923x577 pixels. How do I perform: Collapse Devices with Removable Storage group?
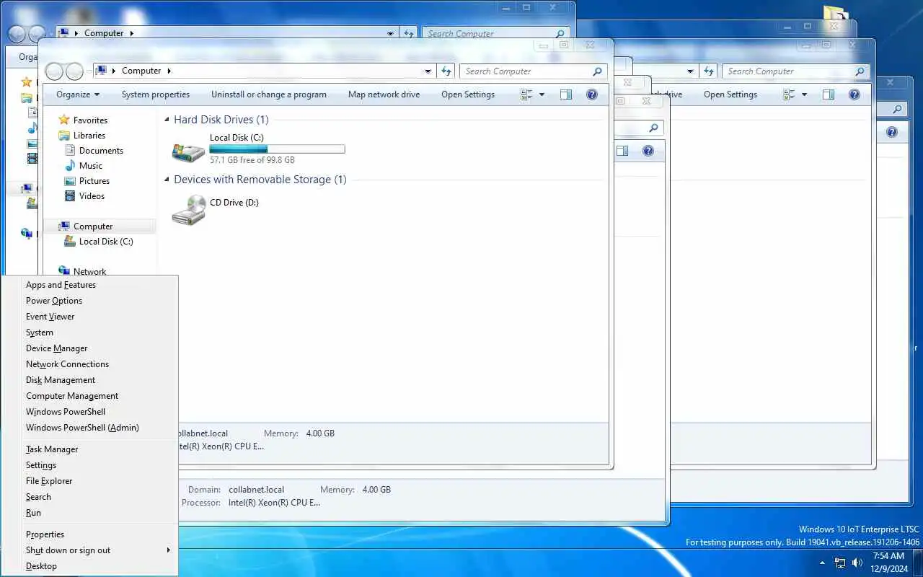tap(167, 180)
